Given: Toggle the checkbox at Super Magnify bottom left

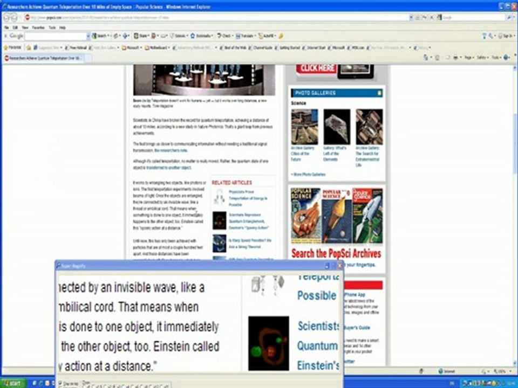Looking at the screenshot, I should [60, 383].
